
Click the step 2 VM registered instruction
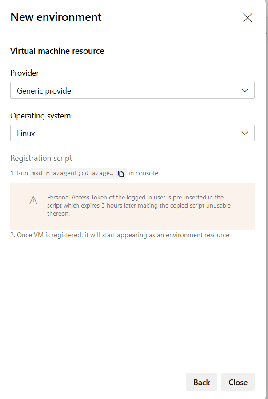pyautogui.click(x=120, y=235)
